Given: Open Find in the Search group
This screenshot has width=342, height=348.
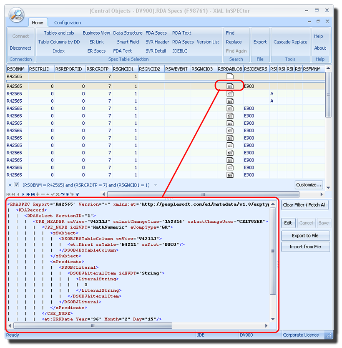Looking at the screenshot, I should pos(230,33).
